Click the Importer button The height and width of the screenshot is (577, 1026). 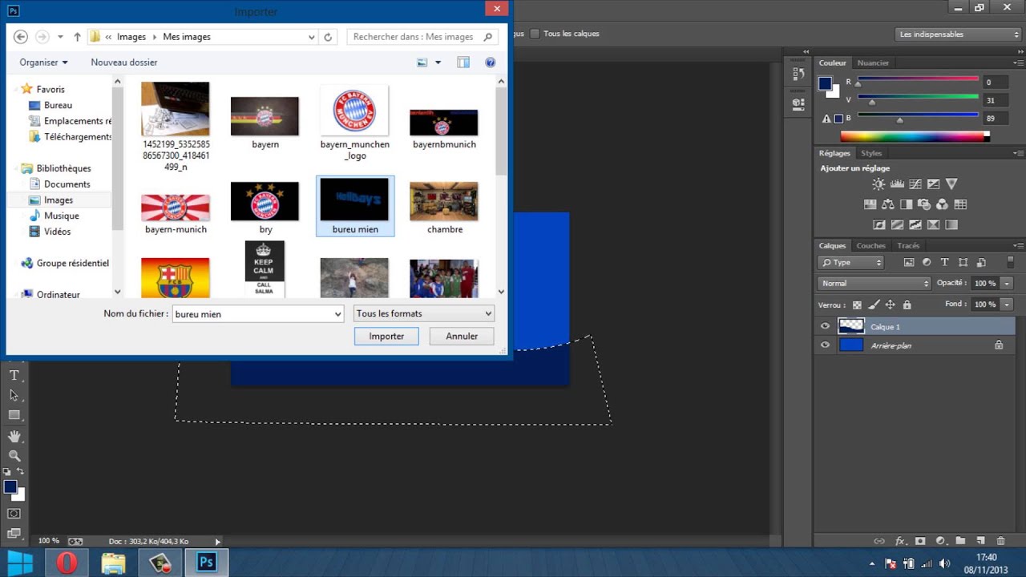pyautogui.click(x=386, y=337)
